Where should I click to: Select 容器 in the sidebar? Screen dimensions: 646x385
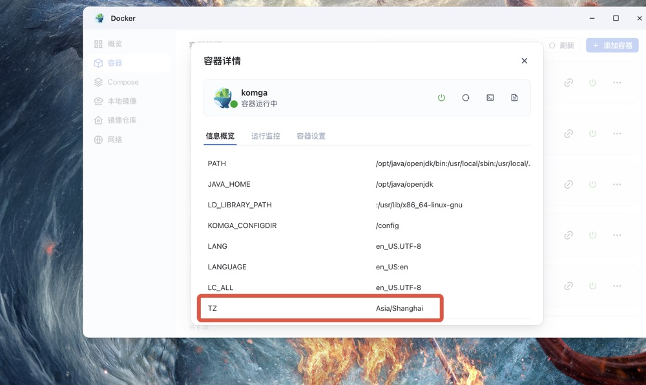click(129, 63)
